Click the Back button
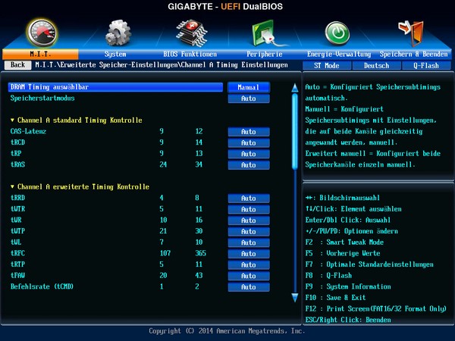 point(17,65)
